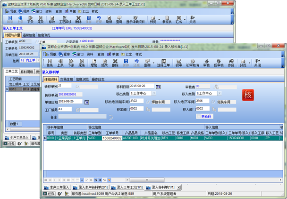
Task: Close the 录入移料单[1/1] tab with X
Action: coord(179,187)
